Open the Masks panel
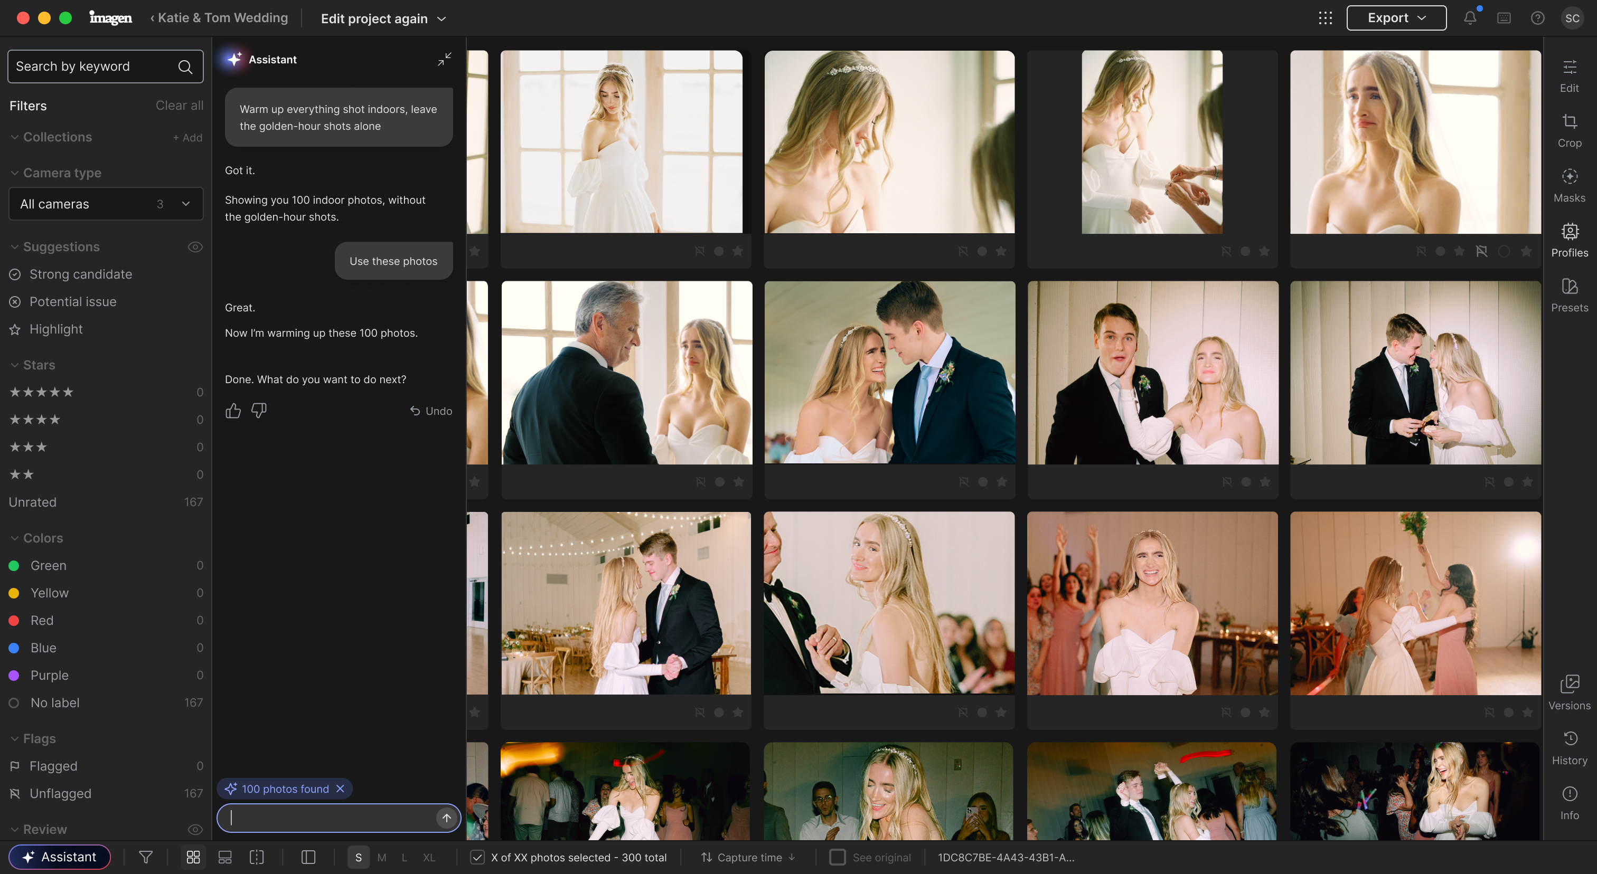The image size is (1597, 874). pyautogui.click(x=1569, y=186)
